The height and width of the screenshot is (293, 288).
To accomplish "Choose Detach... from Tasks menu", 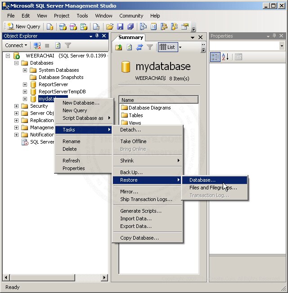I will (x=148, y=130).
